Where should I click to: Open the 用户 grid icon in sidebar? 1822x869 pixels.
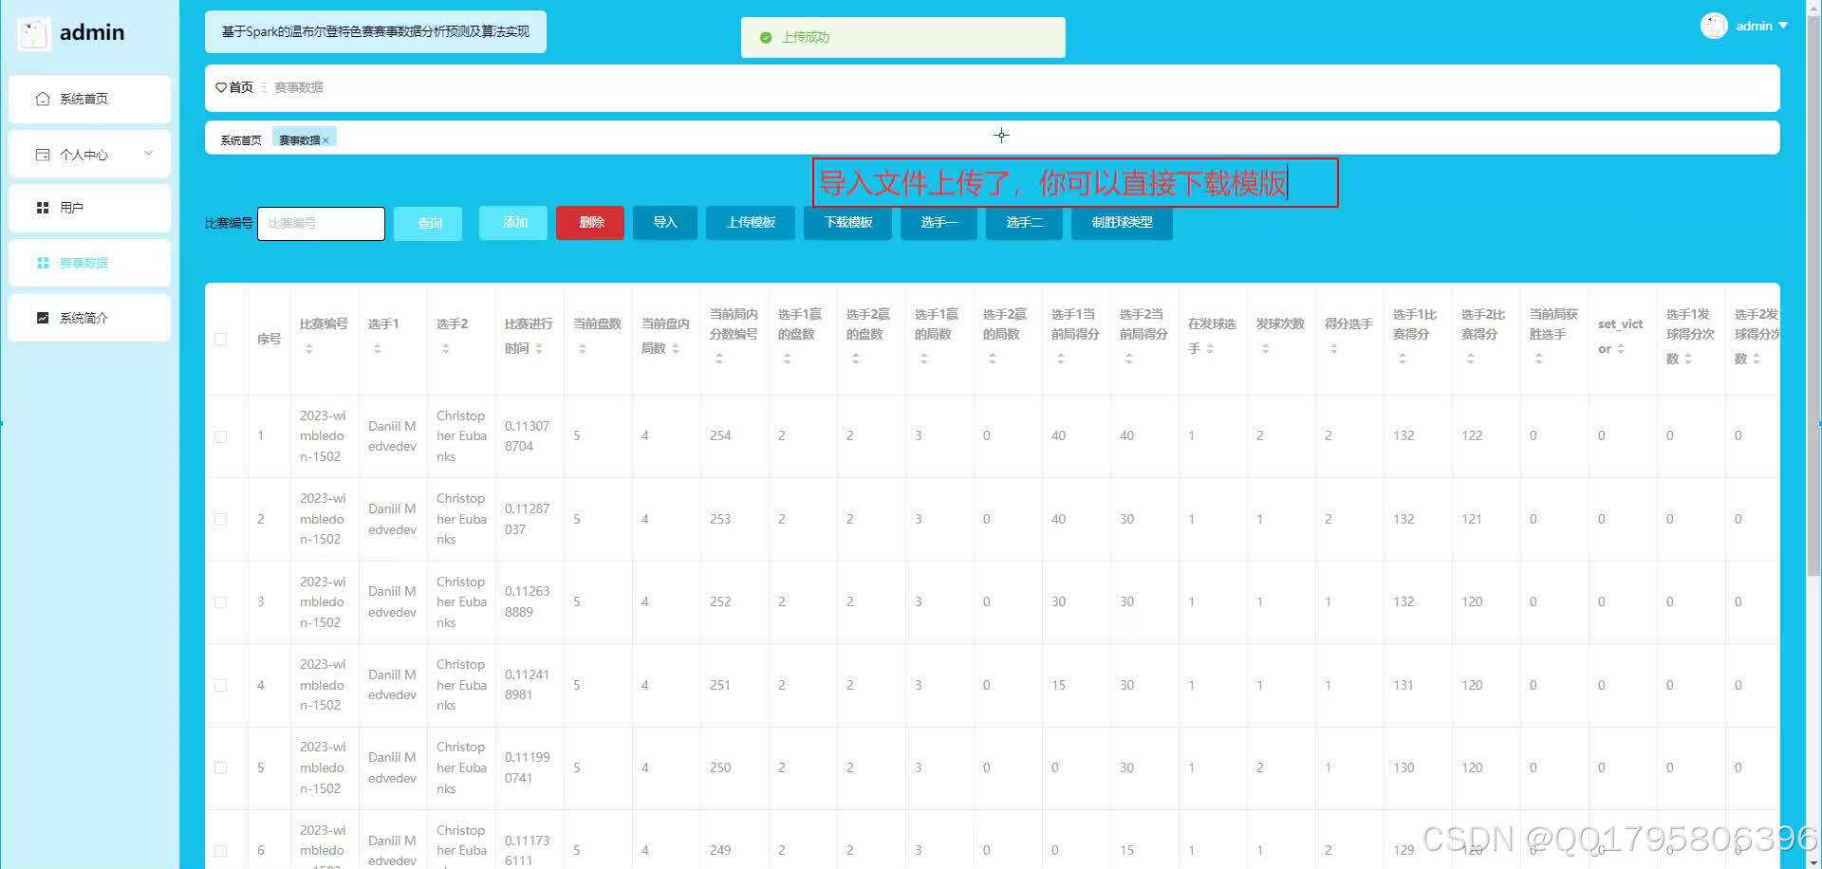(42, 207)
